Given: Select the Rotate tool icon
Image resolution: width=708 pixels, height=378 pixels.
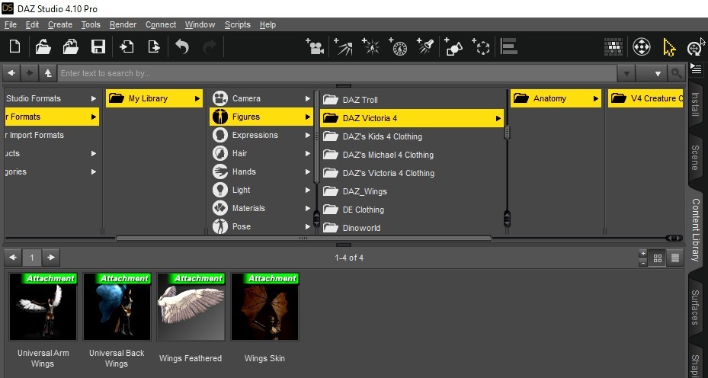Looking at the screenshot, I should 694,48.
